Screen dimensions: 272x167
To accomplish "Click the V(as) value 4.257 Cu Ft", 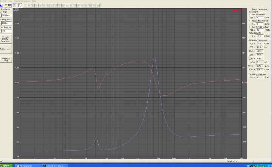I will 260,70.
